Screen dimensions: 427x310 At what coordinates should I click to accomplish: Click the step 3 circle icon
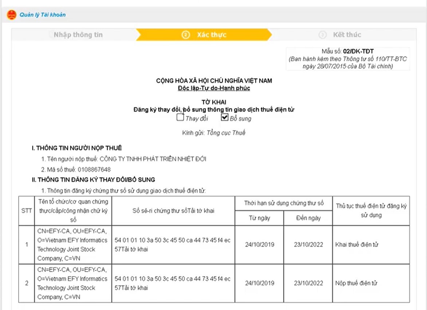[322, 35]
